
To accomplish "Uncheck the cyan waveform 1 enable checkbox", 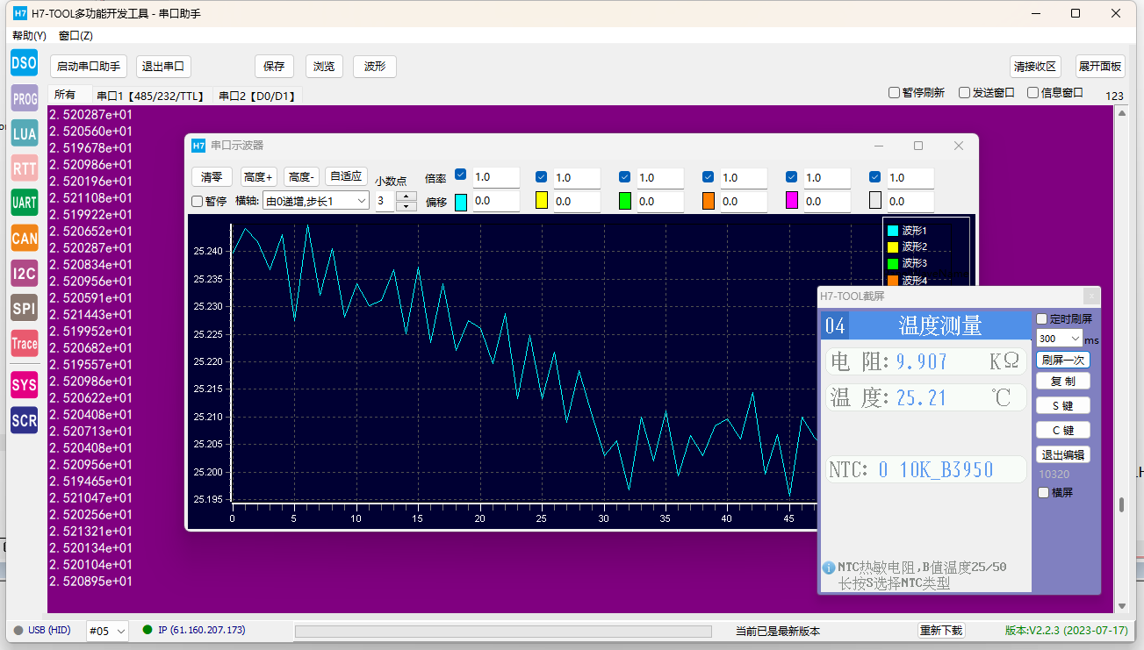I will tap(461, 175).
